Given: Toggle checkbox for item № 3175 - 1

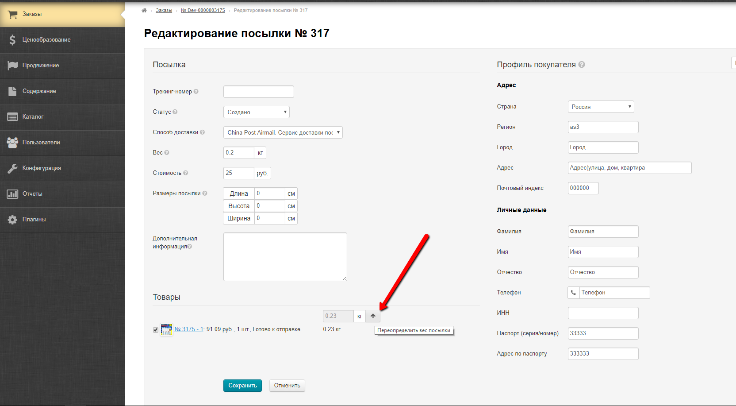Looking at the screenshot, I should (156, 330).
